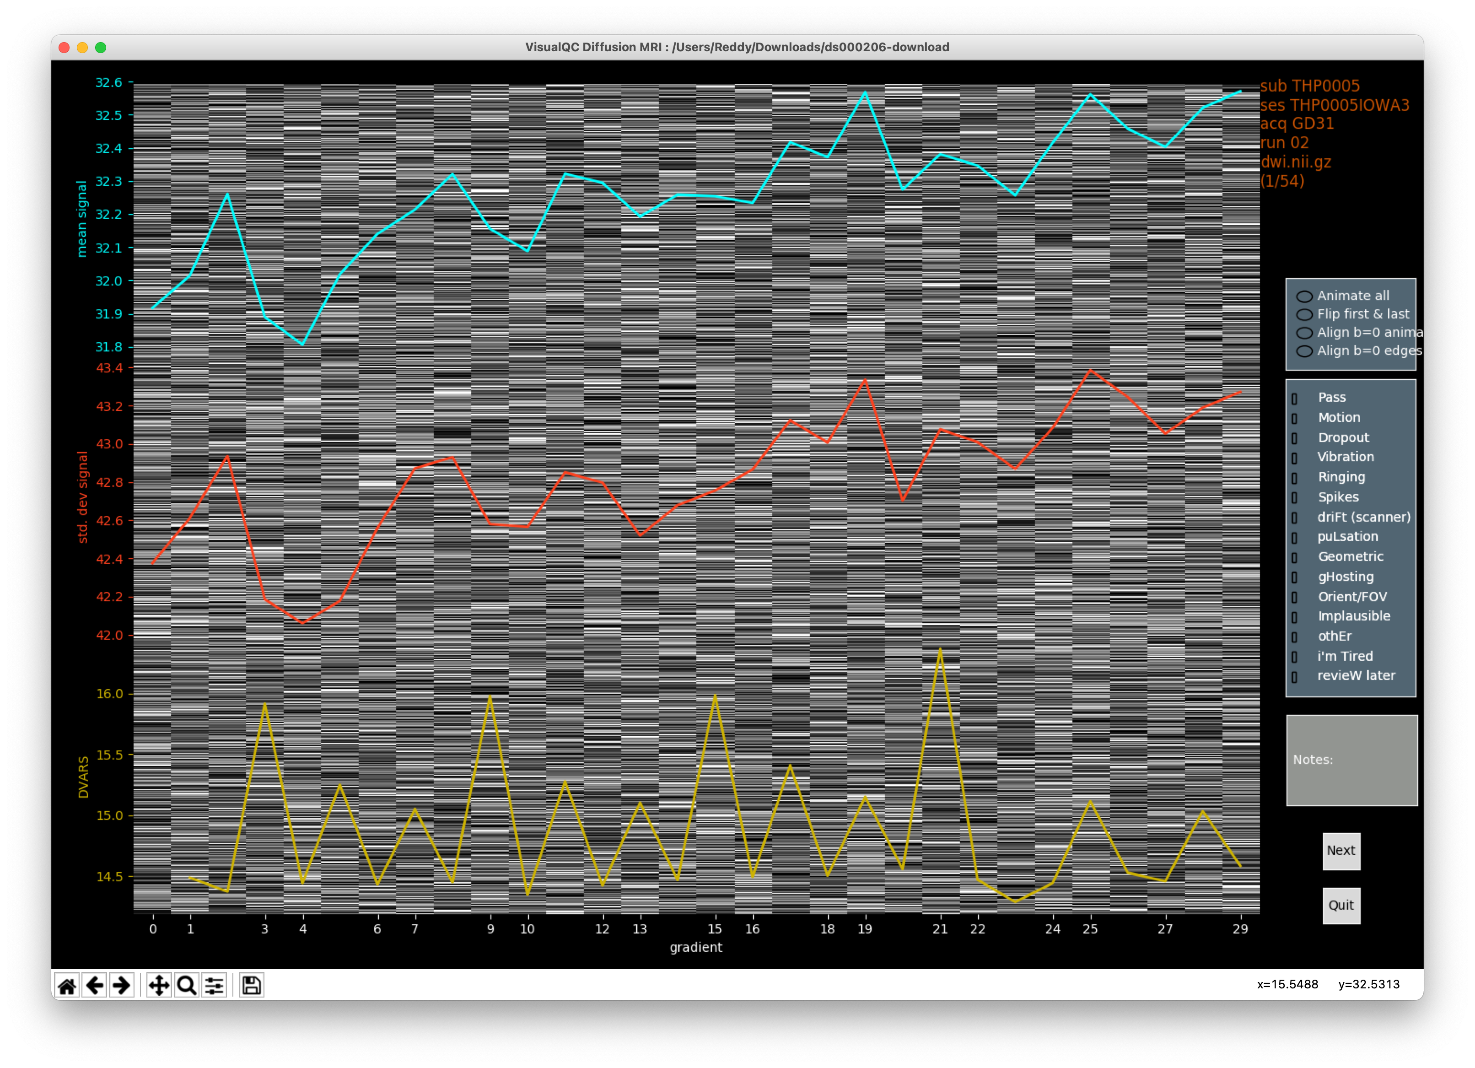This screenshot has height=1068, width=1475.
Task: Check the Orient/FOV rating box
Action: tap(1294, 597)
